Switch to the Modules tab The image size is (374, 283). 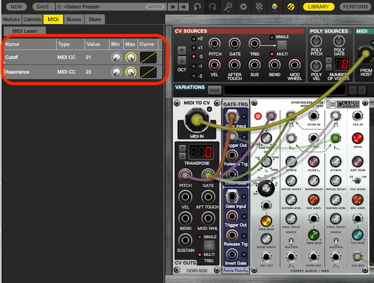click(x=12, y=19)
